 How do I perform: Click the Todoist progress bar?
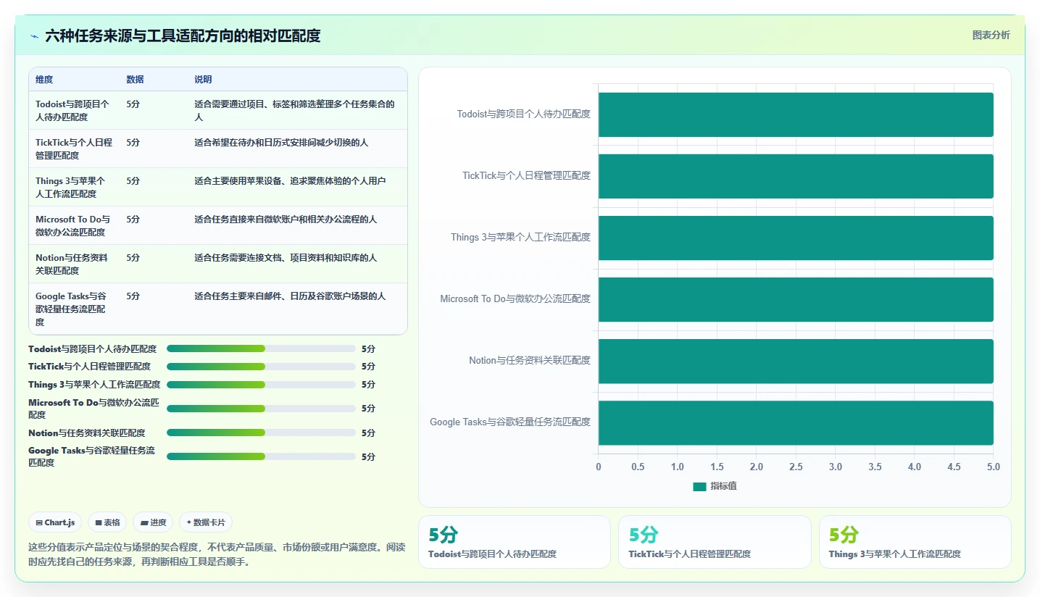pyautogui.click(x=261, y=348)
